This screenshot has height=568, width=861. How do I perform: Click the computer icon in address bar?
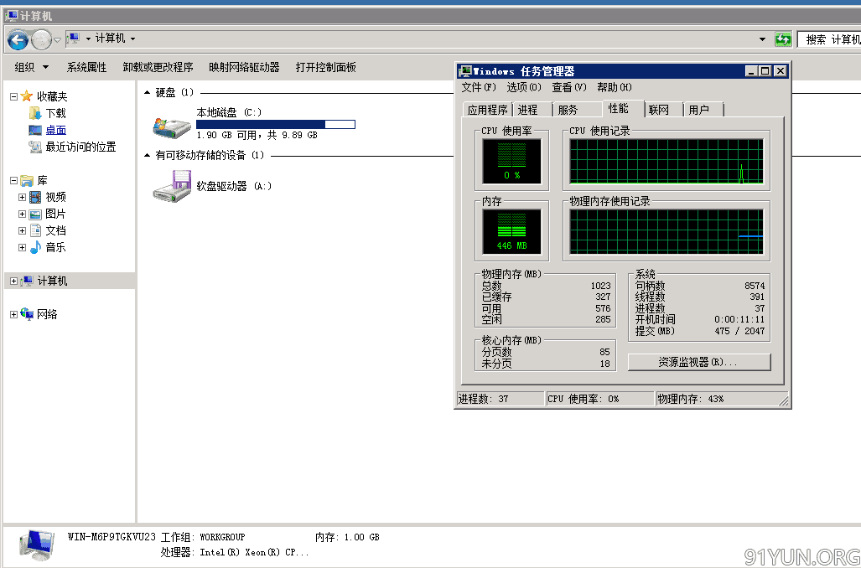coord(74,39)
